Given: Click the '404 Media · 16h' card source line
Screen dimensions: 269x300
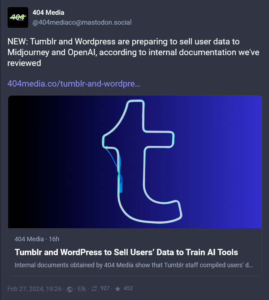Looking at the screenshot, I should (37, 239).
